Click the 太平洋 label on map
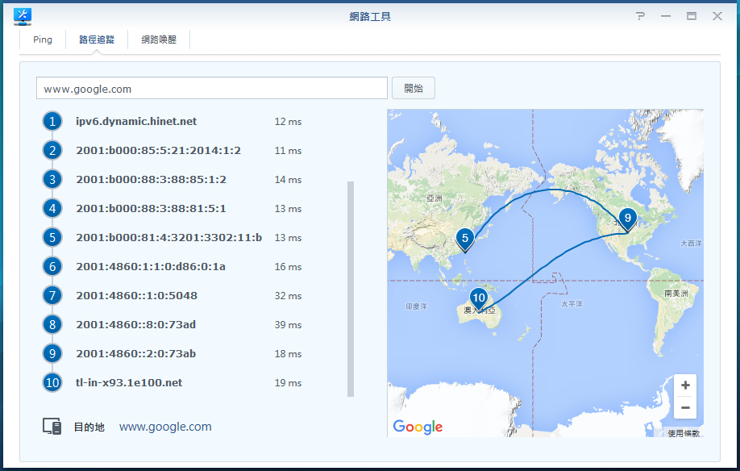The image size is (740, 471). (x=572, y=304)
